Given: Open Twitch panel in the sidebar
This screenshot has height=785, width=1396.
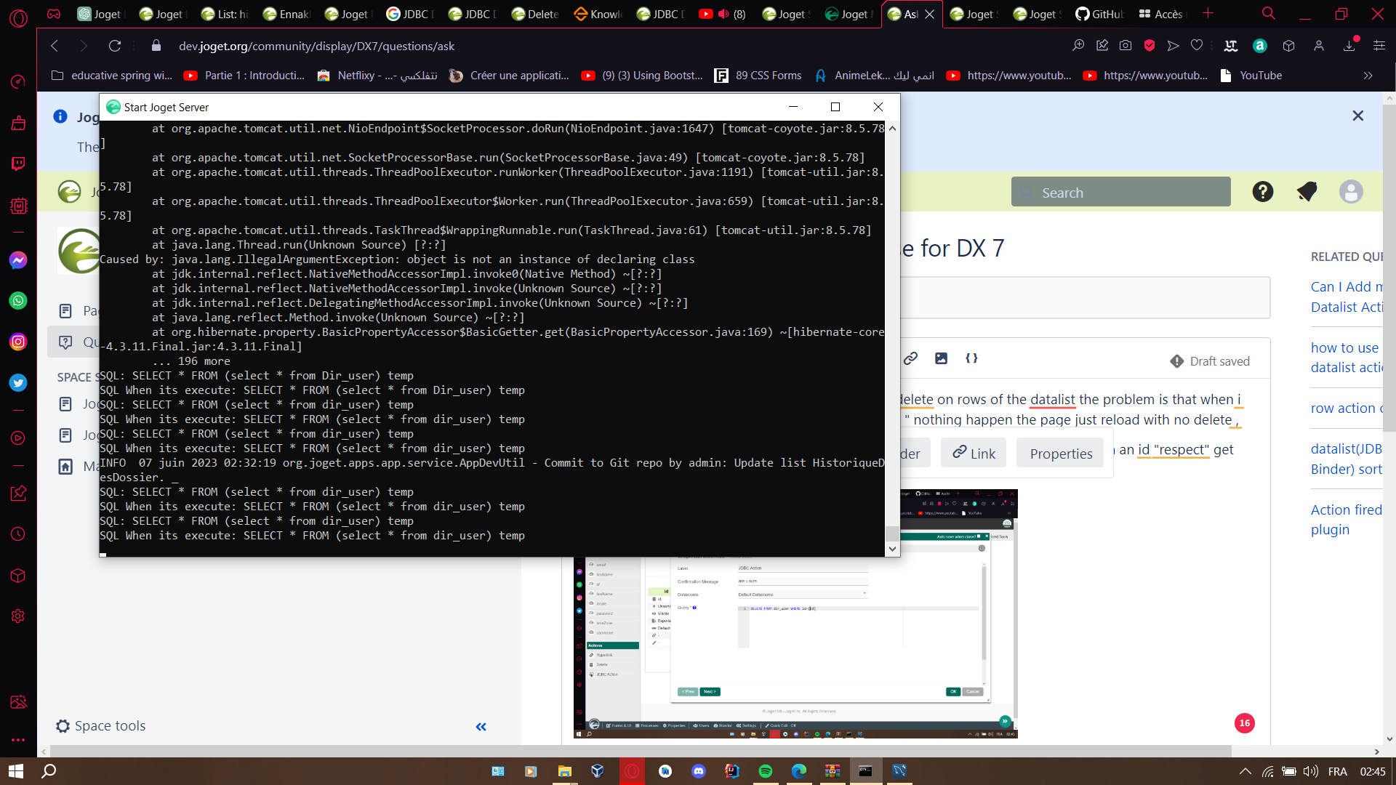Looking at the screenshot, I should tap(18, 164).
